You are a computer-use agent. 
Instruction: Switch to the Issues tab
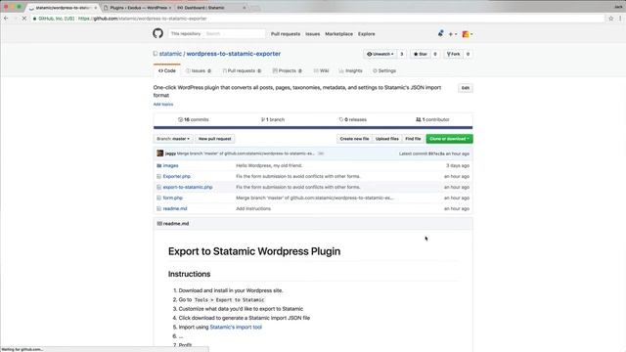[199, 70]
